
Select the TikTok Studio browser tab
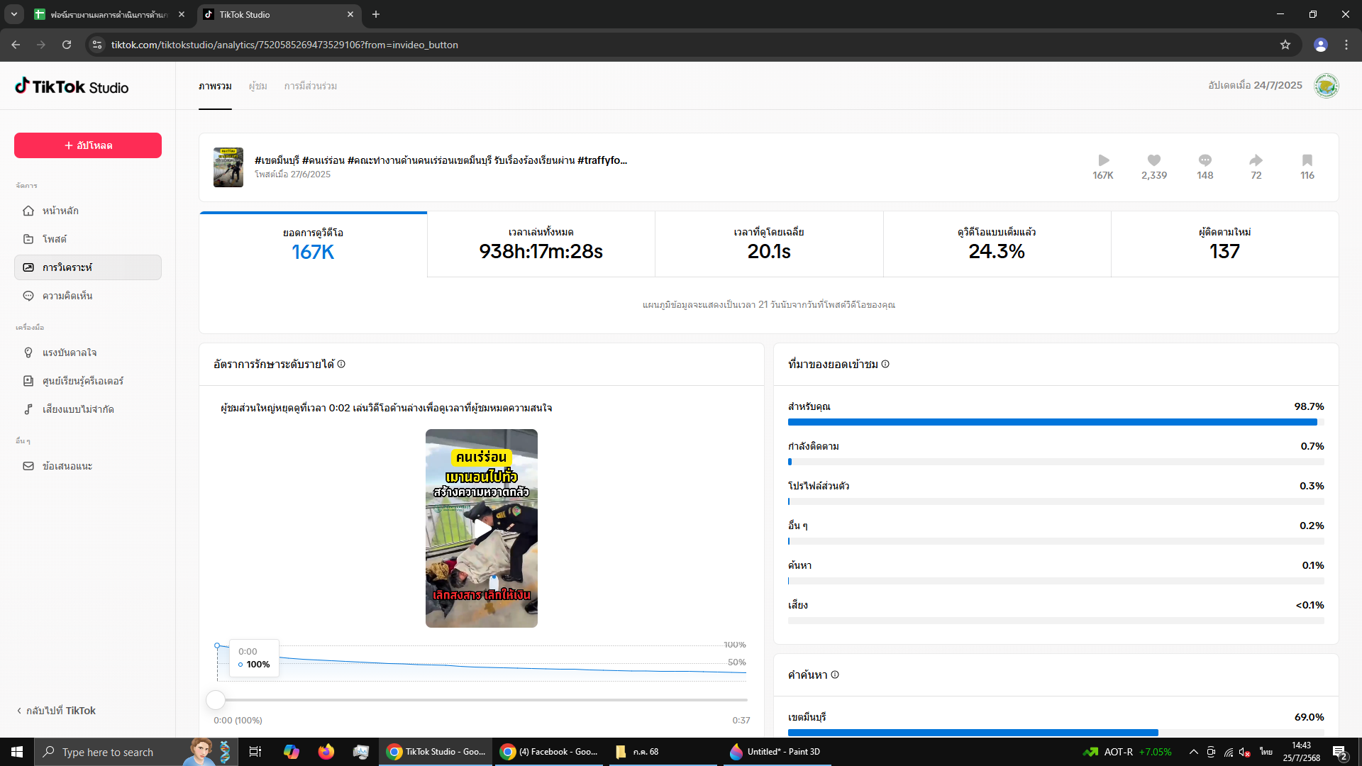click(279, 14)
